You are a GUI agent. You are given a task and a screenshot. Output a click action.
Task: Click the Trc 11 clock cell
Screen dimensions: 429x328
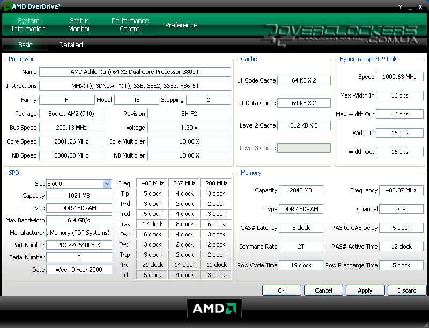(x=217, y=265)
